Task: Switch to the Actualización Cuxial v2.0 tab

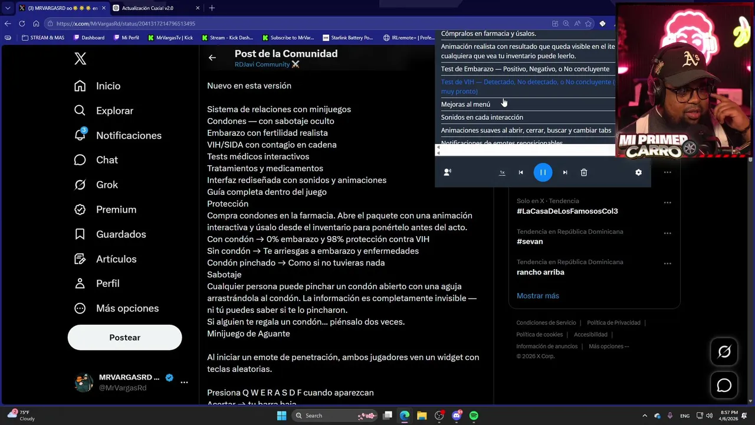Action: click(x=156, y=8)
